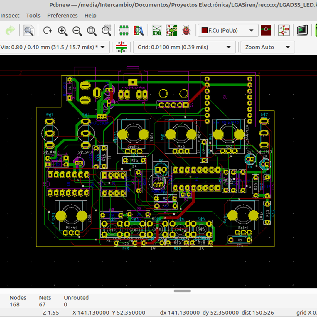Refresh the board view

pyautogui.click(x=47, y=31)
